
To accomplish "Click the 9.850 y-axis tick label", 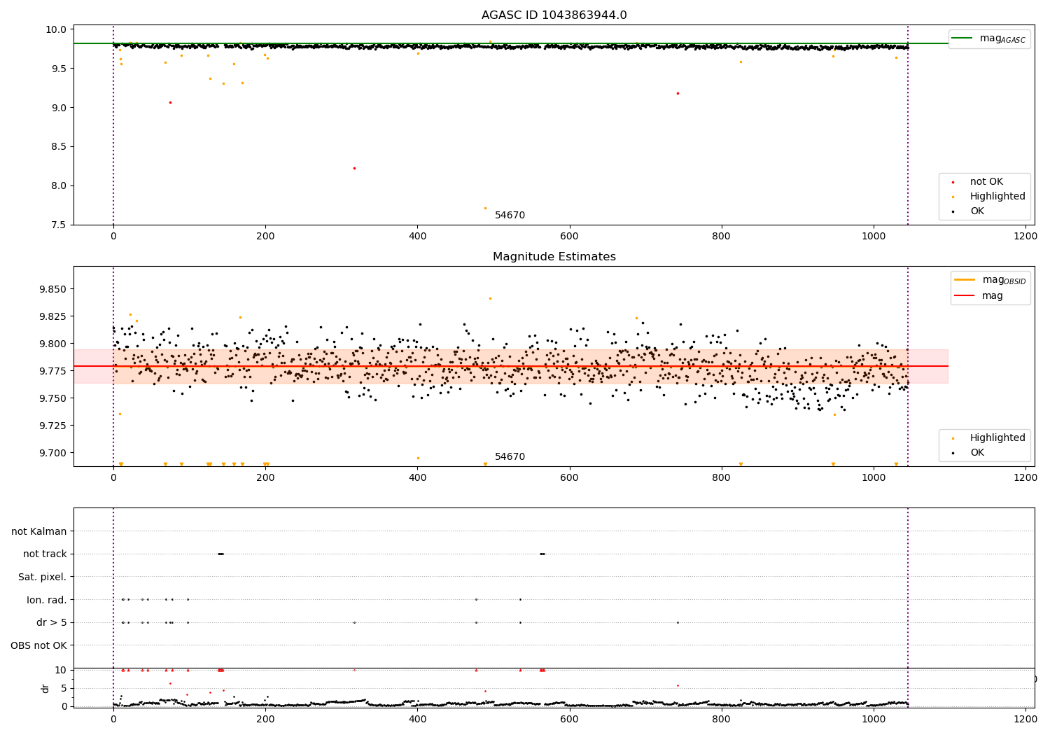I will point(55,289).
